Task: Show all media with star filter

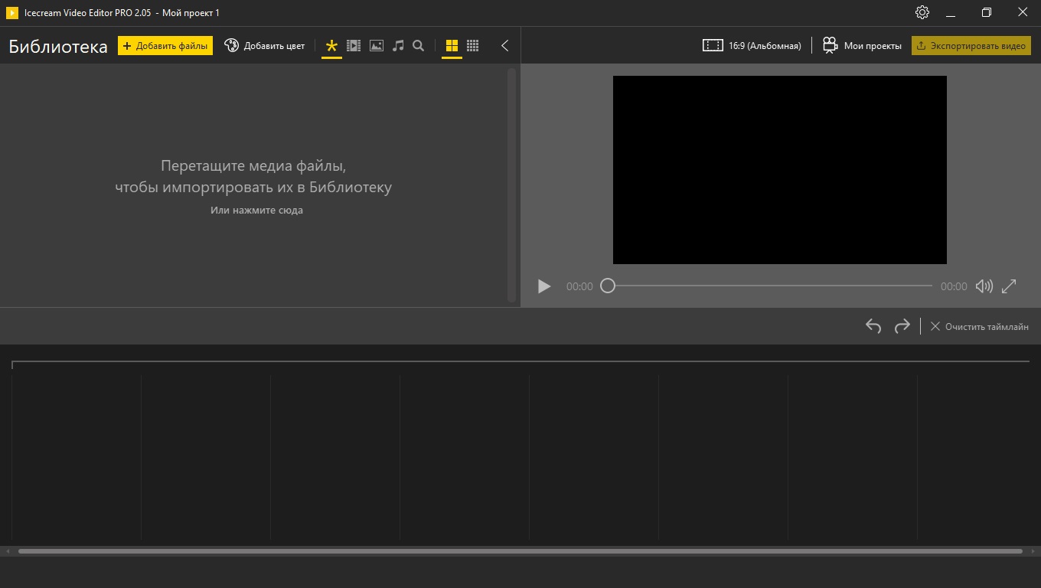Action: pos(331,46)
